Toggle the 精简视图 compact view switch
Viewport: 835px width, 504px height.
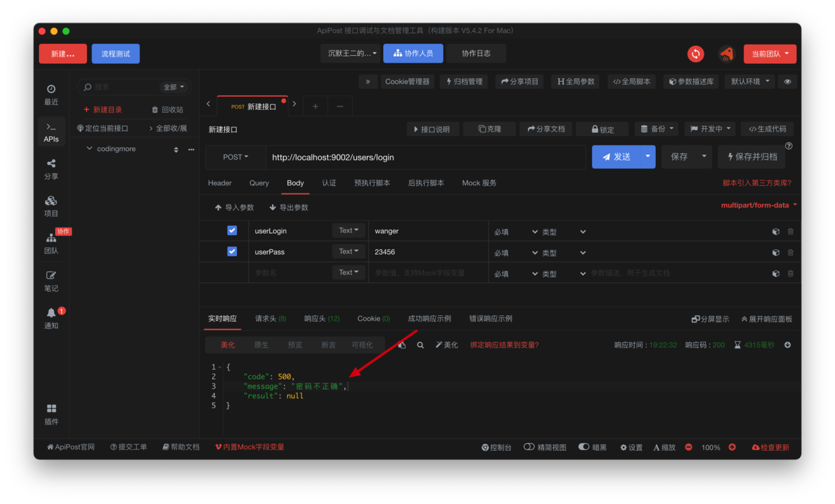529,447
